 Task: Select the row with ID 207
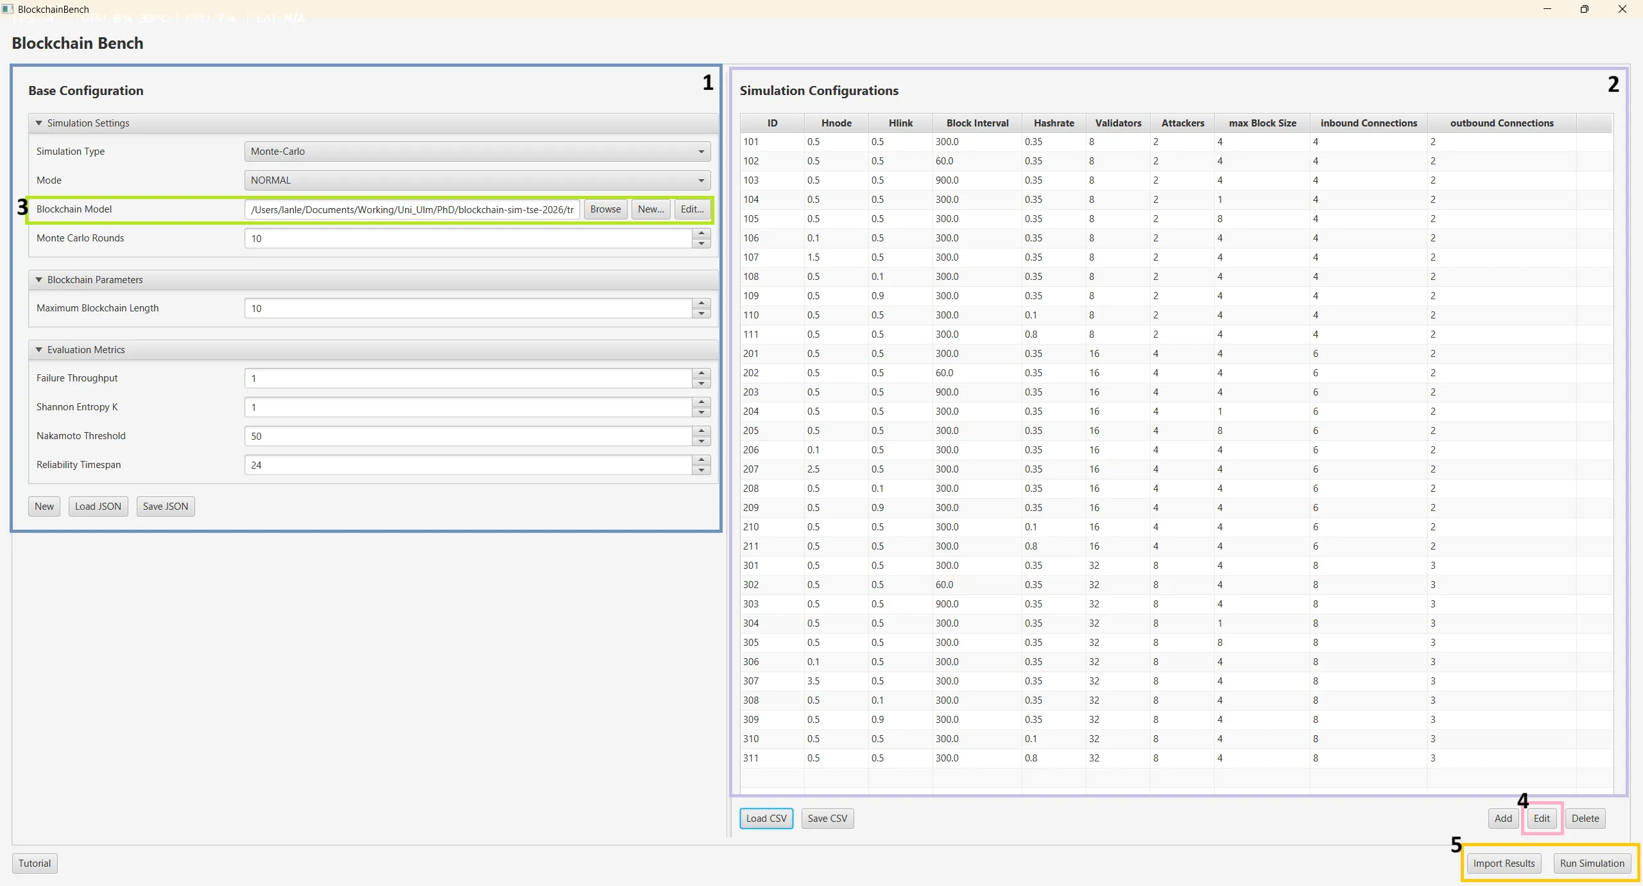point(1176,469)
